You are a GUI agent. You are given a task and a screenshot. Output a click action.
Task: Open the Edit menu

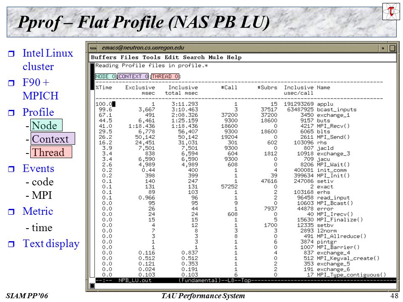[172, 57]
